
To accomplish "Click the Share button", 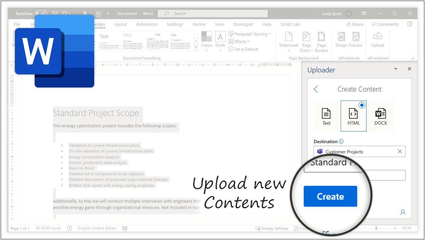I will [x=355, y=24].
